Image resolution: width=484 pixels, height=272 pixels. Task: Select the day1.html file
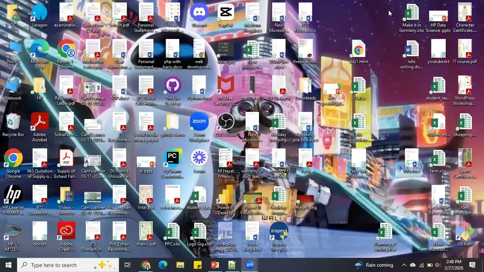(x=358, y=52)
